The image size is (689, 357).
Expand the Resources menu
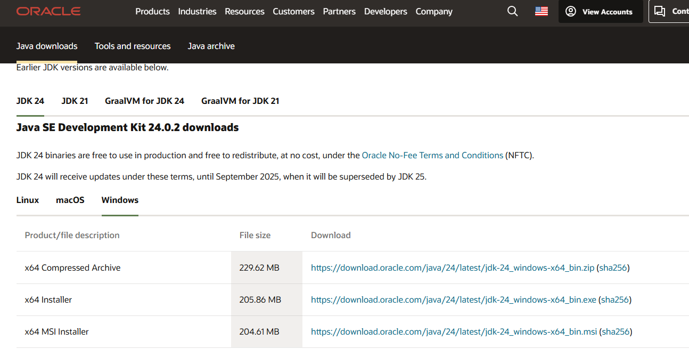coord(244,11)
